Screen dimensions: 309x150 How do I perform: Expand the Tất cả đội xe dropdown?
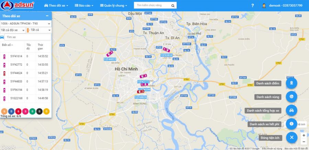13,30
